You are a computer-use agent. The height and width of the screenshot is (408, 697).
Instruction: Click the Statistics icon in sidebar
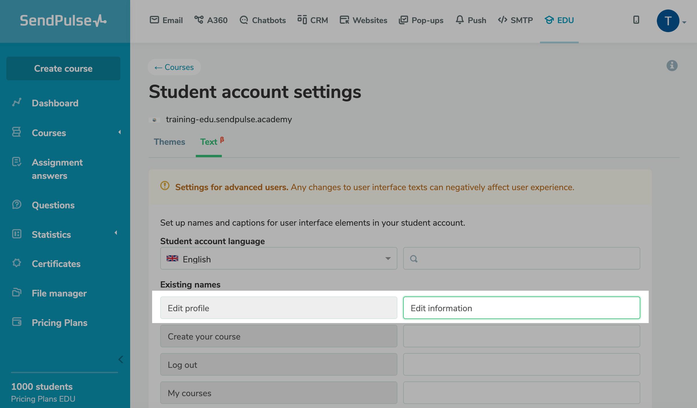click(x=17, y=234)
